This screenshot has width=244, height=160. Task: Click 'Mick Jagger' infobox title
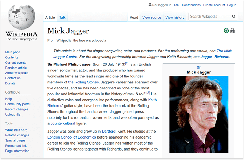tap(199, 72)
